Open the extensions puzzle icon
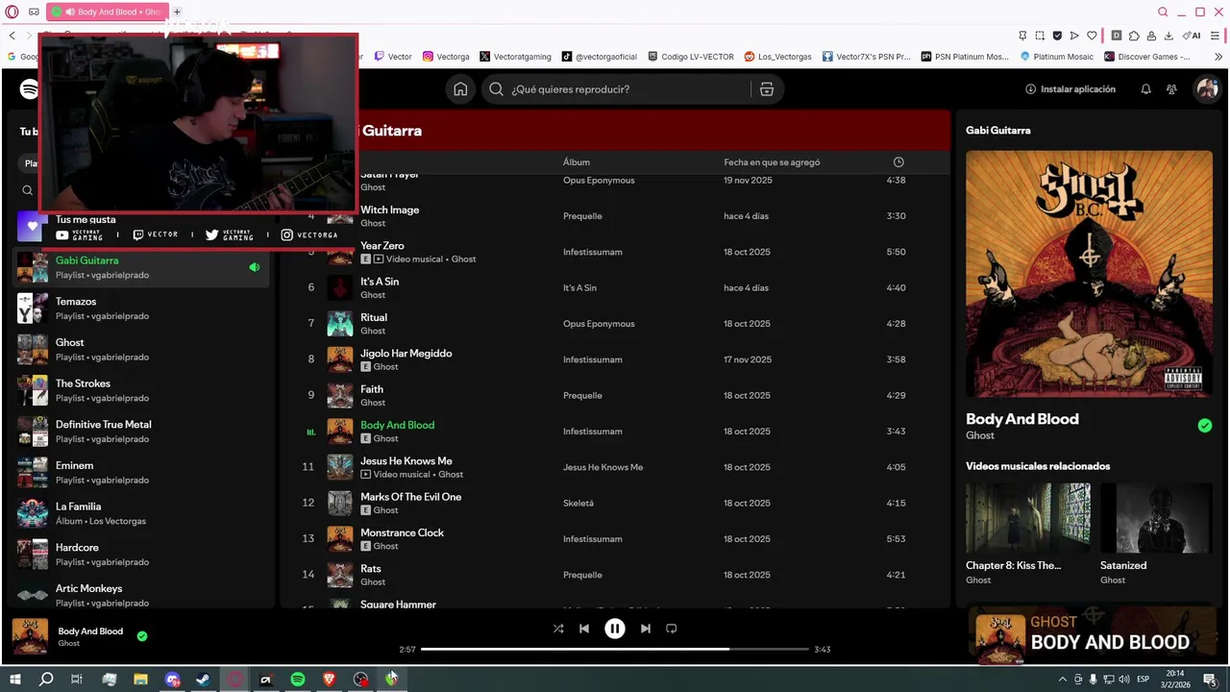The width and height of the screenshot is (1230, 692). 1134,36
